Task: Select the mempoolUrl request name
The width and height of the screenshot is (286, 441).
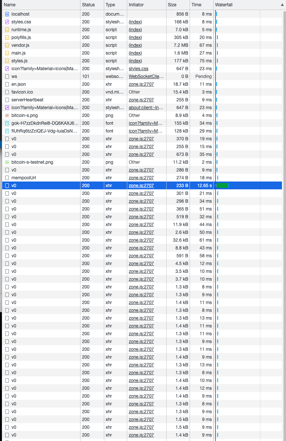Action: point(24,178)
